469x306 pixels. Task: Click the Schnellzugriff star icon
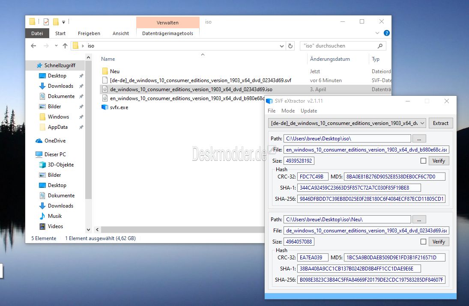click(x=39, y=65)
